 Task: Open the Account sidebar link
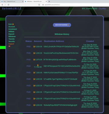point(12,27)
